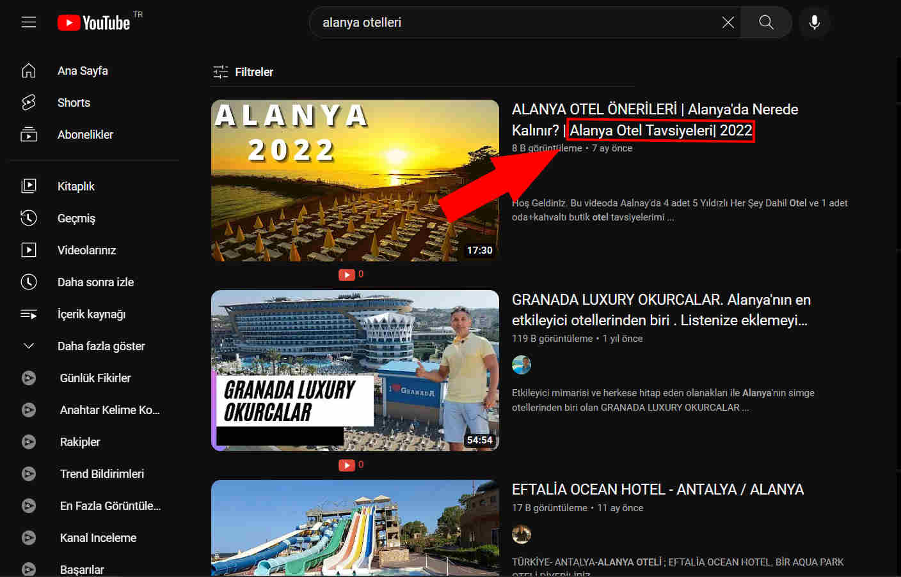Click the 54:54 duration badge

479,440
